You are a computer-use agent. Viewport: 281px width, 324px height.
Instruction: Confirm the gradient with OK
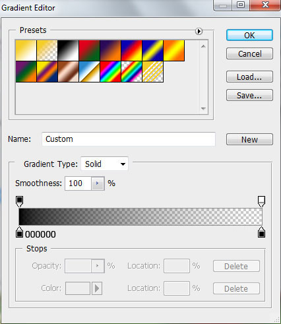tap(249, 35)
